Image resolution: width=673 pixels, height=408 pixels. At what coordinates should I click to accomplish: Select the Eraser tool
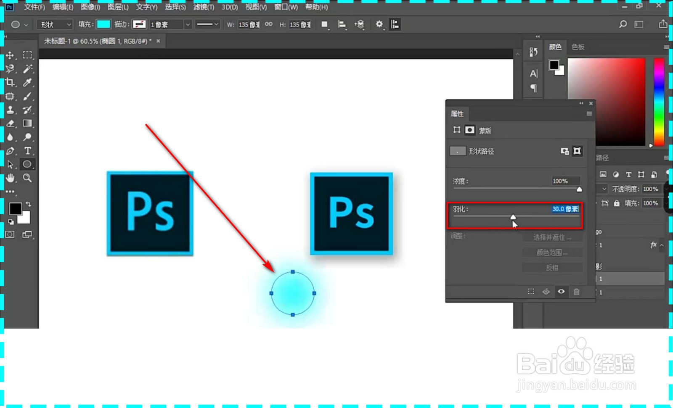(10, 124)
